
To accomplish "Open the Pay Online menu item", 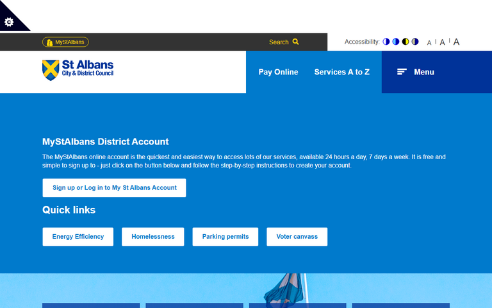I will (278, 72).
